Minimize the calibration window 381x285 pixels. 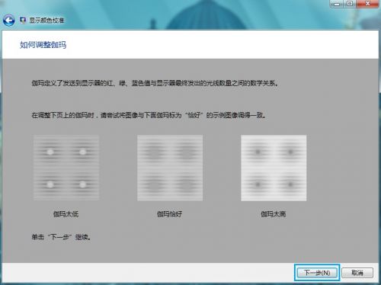click(x=337, y=4)
